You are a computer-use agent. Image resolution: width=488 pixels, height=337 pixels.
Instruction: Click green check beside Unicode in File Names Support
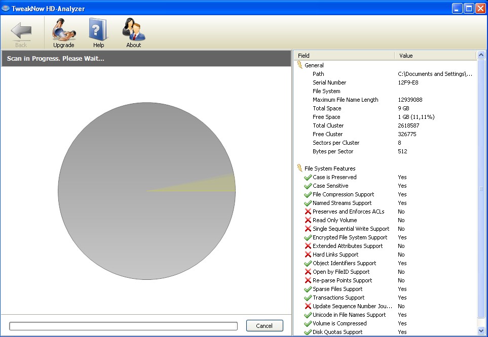[308, 315]
